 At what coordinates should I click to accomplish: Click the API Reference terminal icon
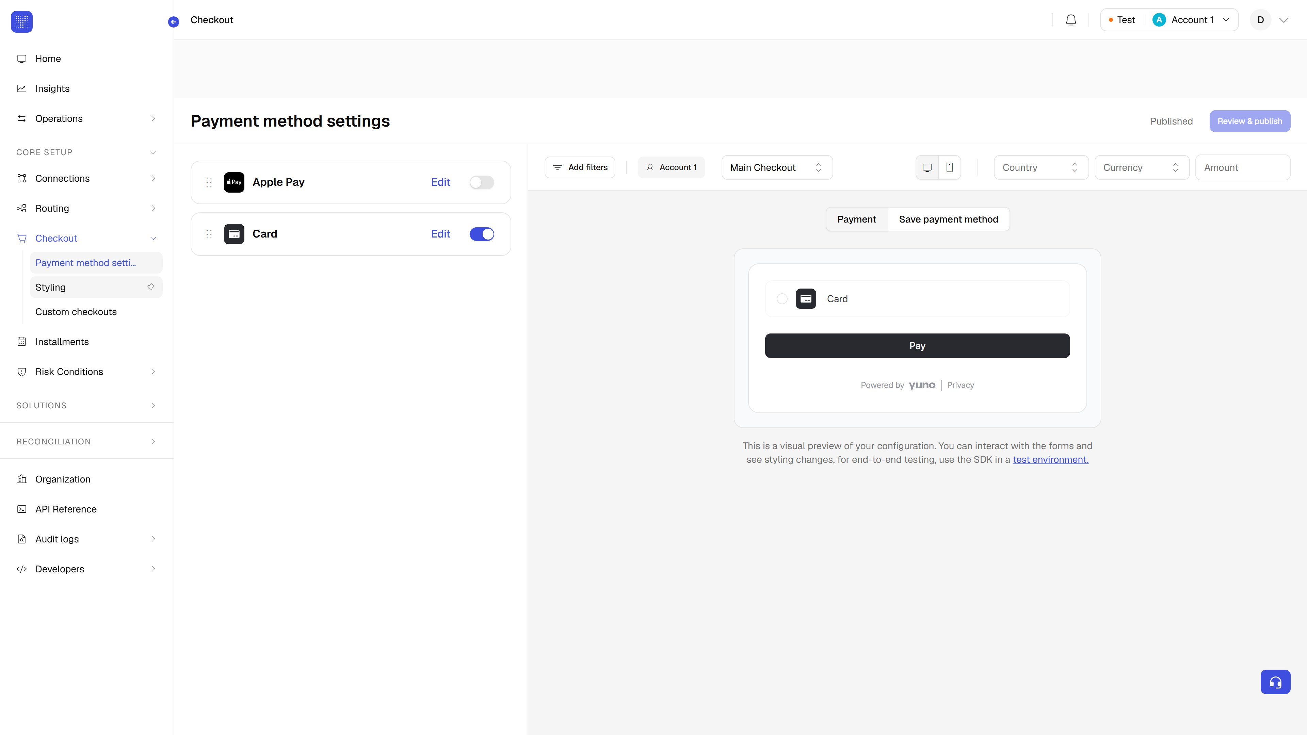click(x=22, y=509)
